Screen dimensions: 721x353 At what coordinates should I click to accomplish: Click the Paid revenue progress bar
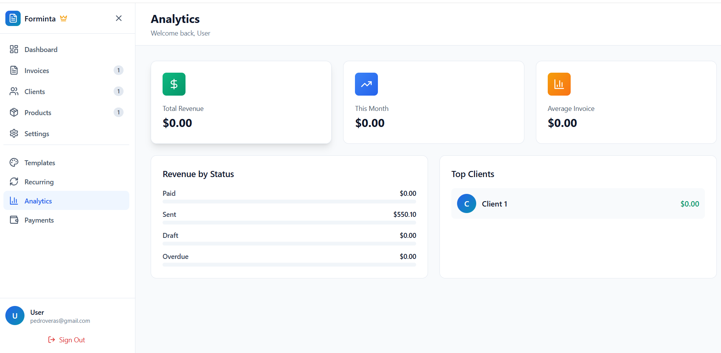coord(289,202)
